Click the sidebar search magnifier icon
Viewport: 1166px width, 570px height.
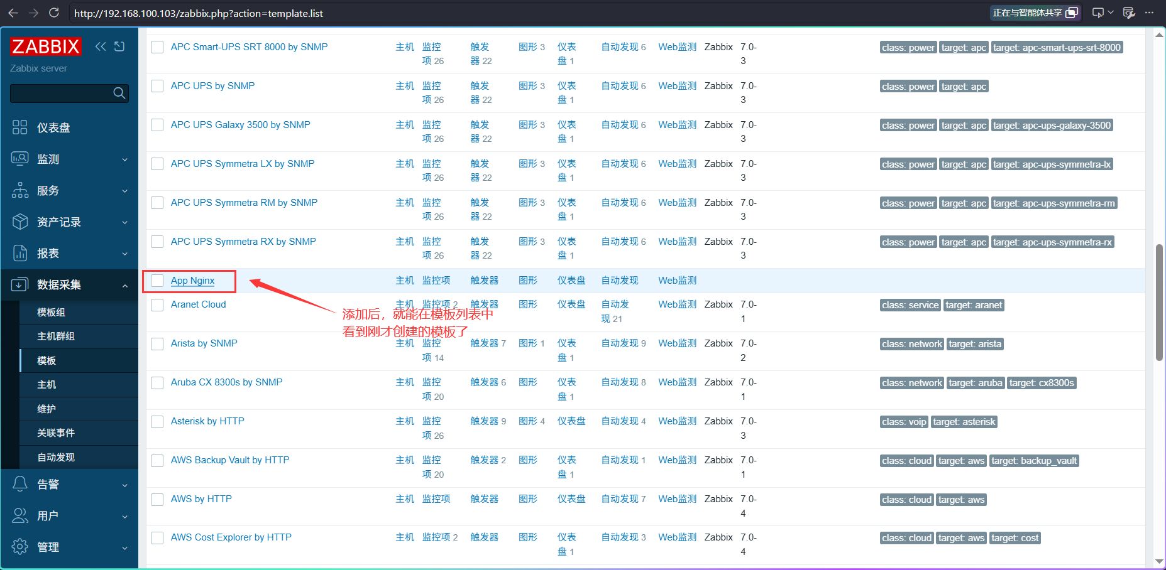119,93
